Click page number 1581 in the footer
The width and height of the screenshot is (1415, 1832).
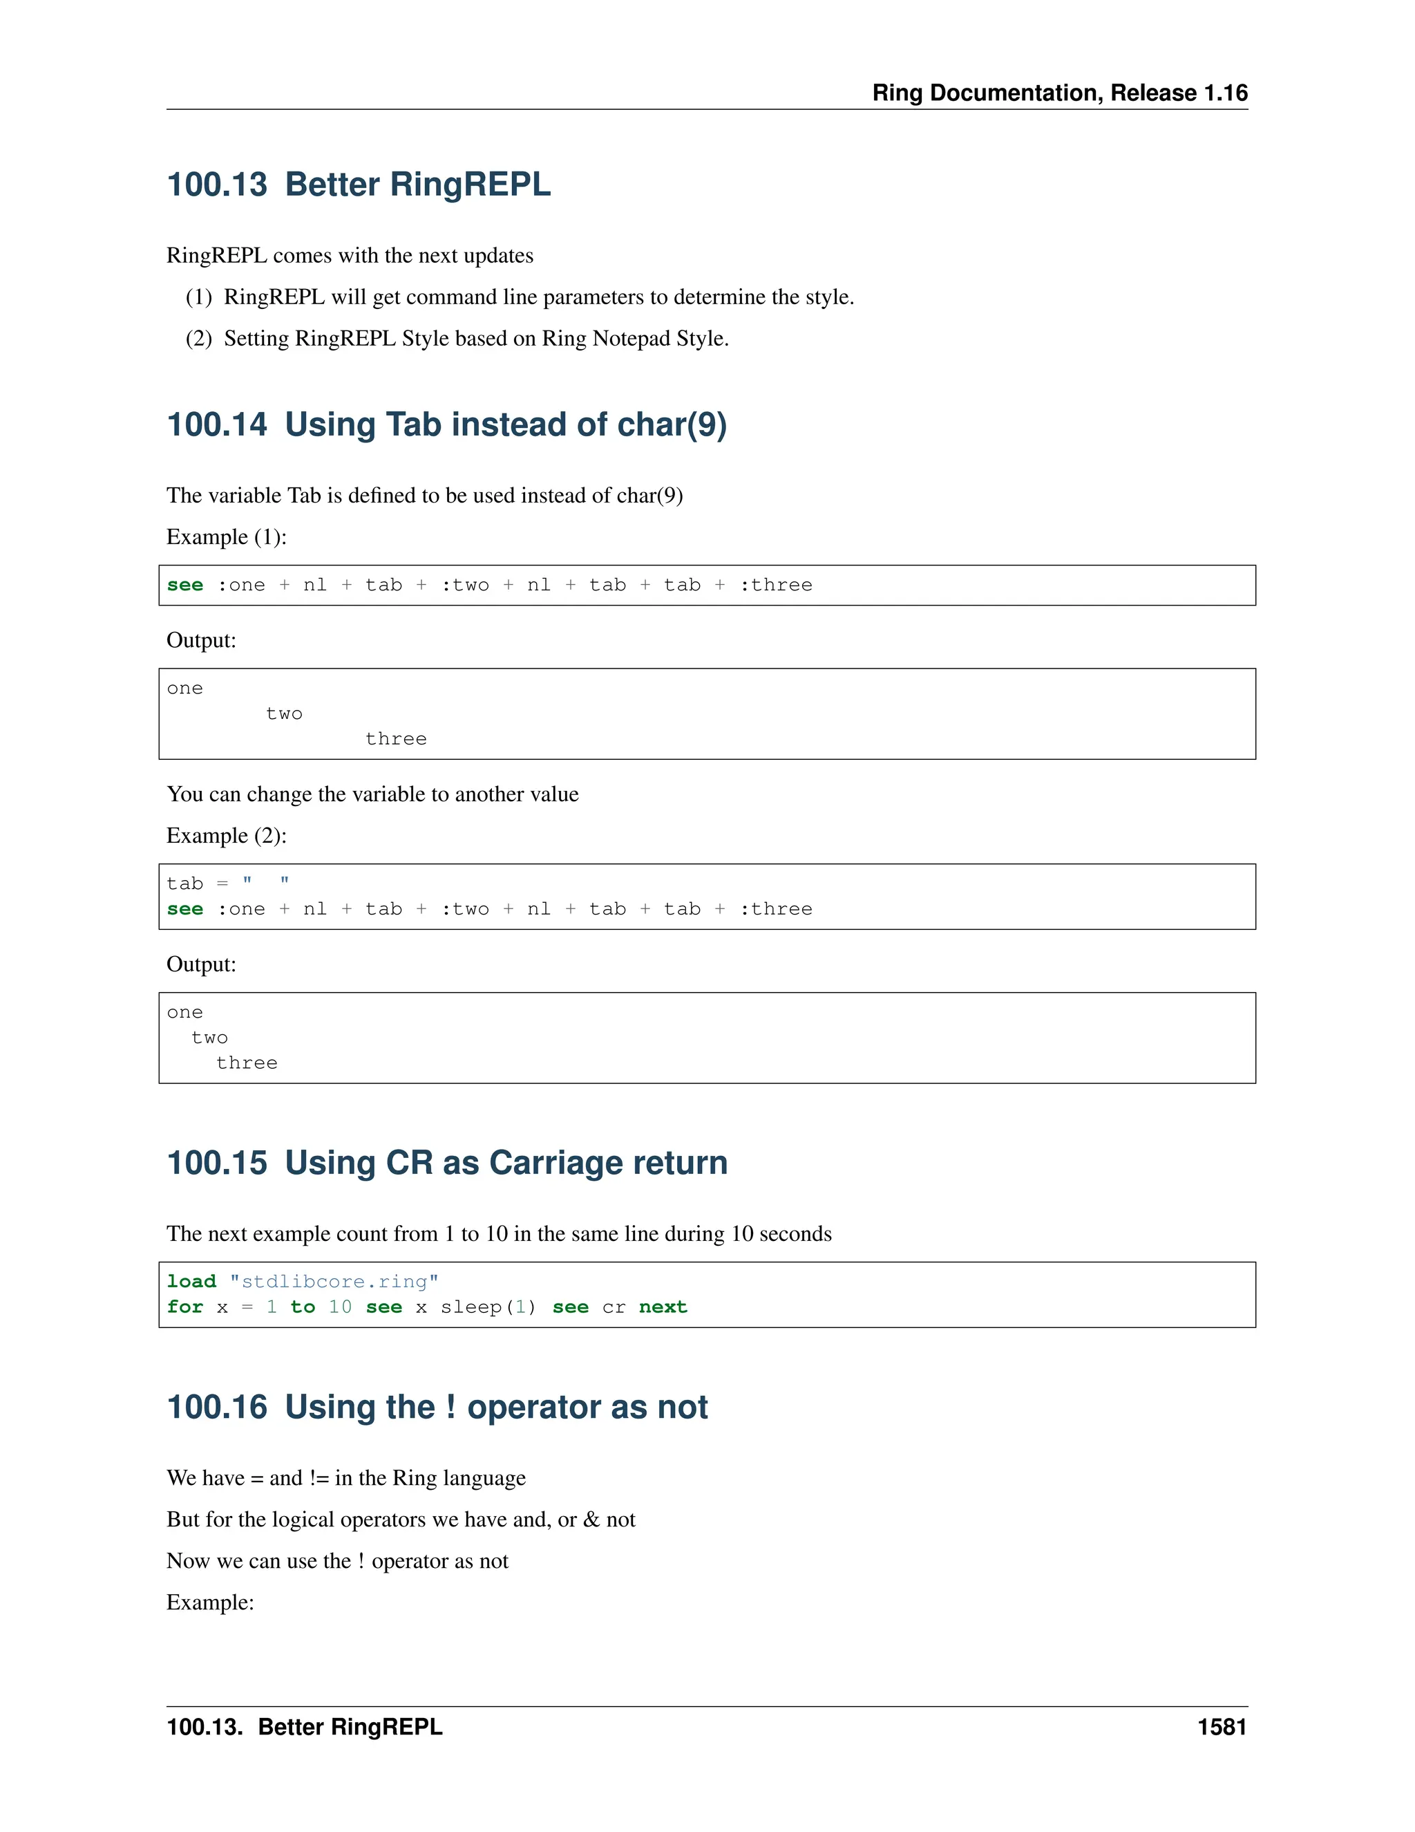pos(1222,1727)
